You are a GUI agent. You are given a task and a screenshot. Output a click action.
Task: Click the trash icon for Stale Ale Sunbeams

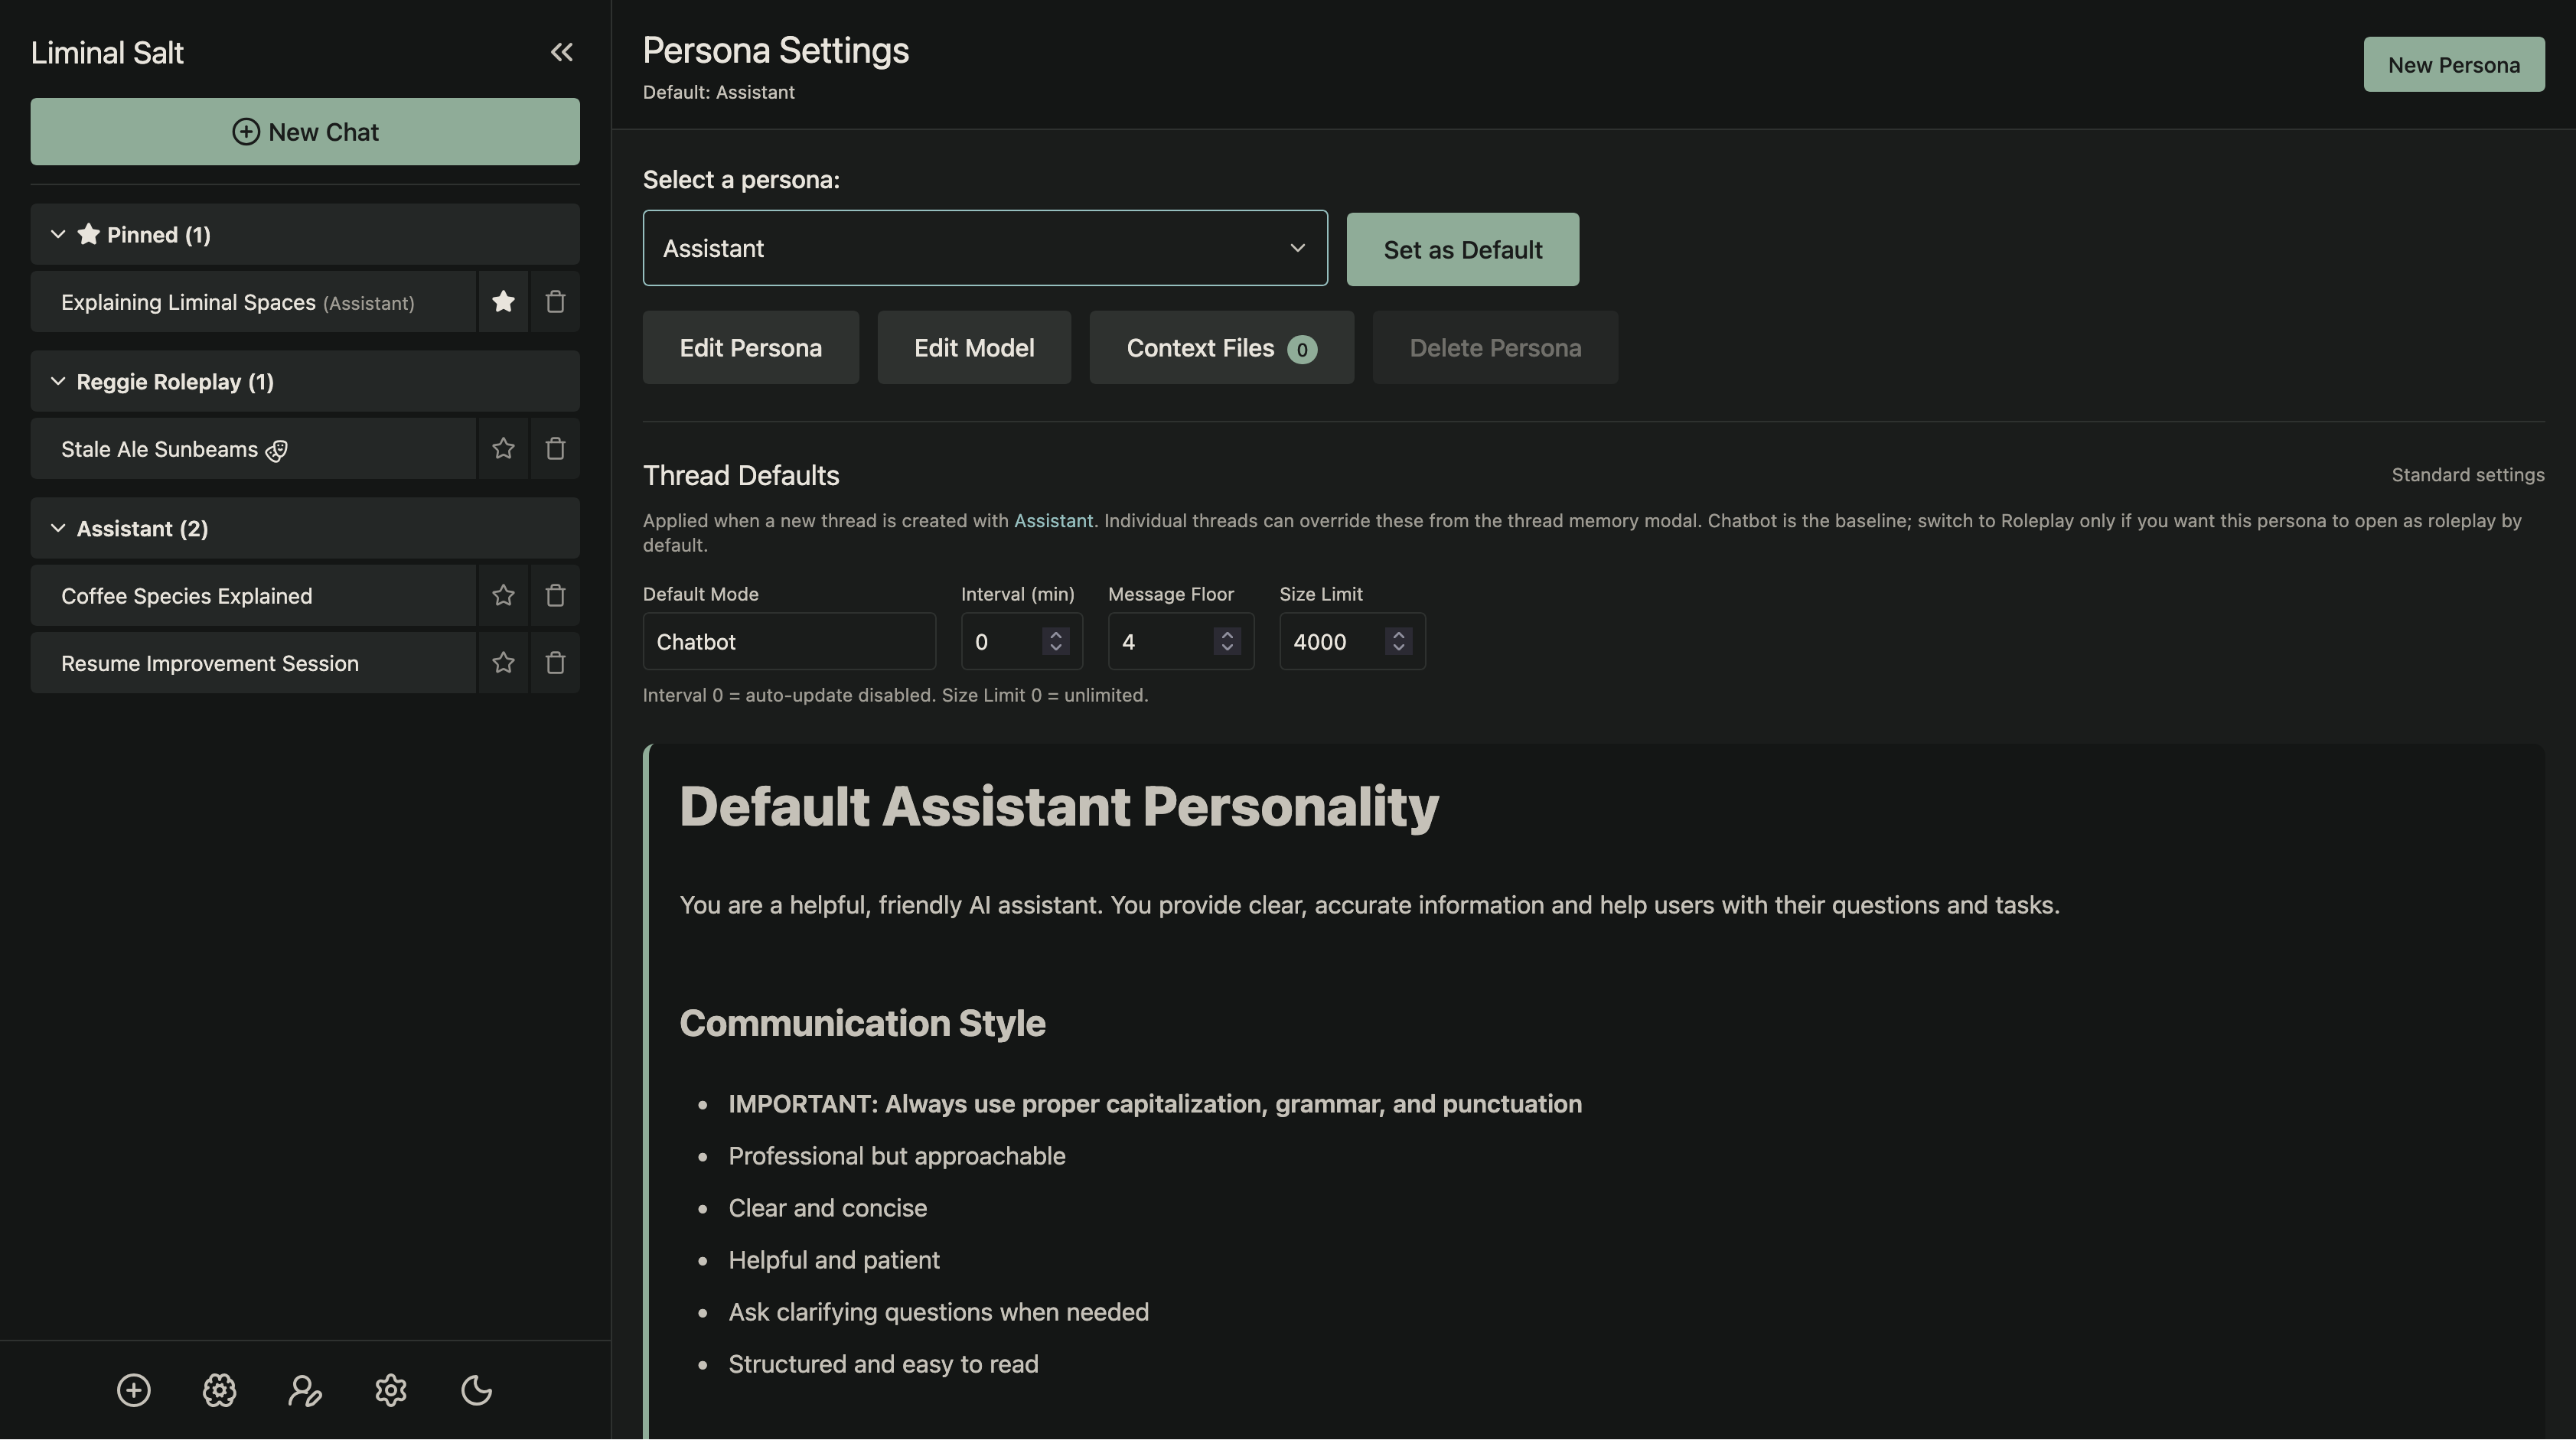point(555,449)
